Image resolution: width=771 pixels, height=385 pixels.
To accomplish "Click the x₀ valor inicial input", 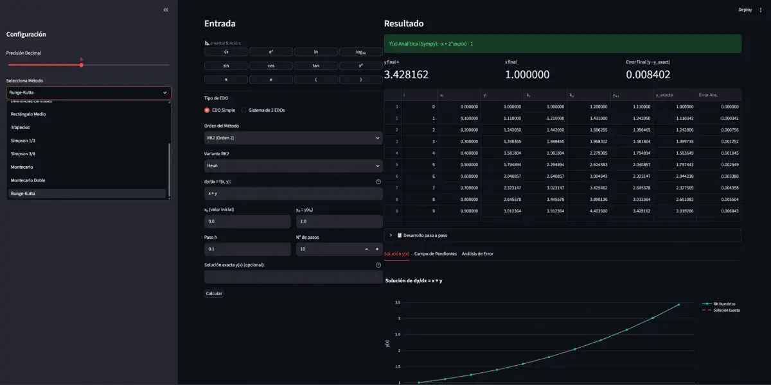I will point(247,221).
